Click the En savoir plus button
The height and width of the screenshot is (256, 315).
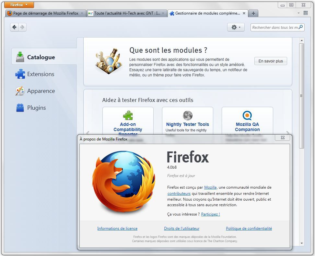271,61
